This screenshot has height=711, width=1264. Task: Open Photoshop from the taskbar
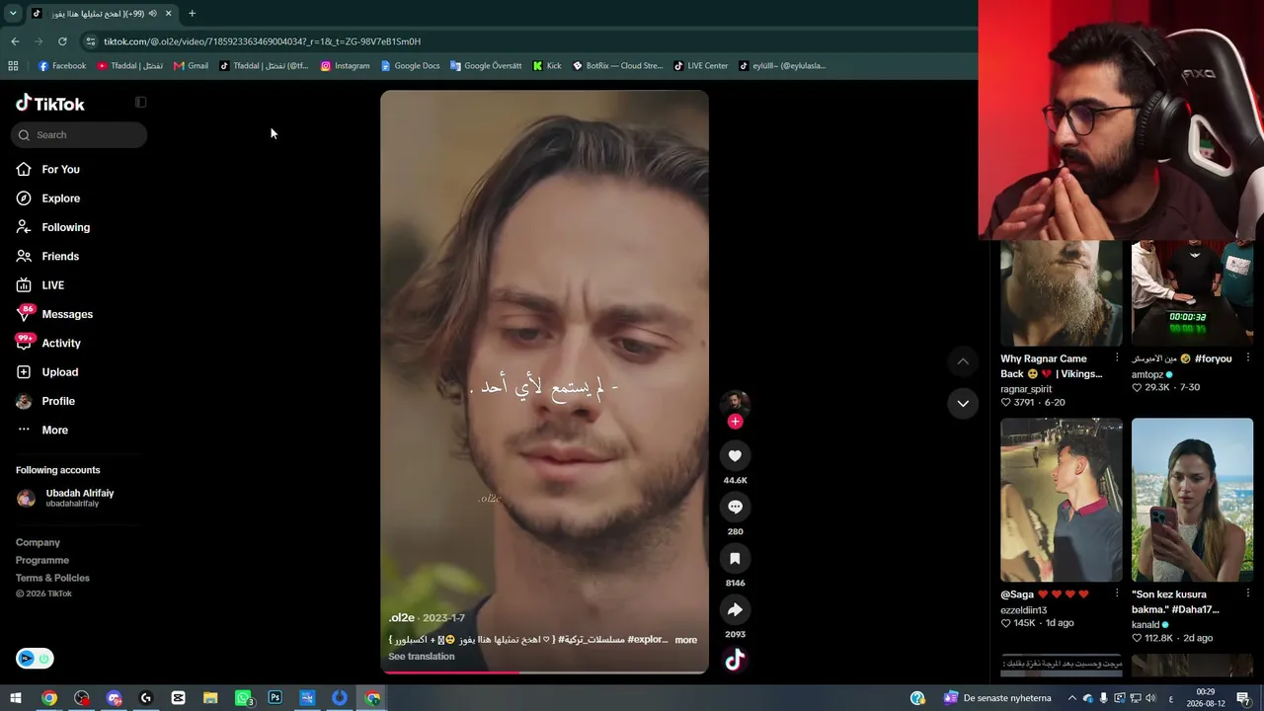click(x=275, y=698)
